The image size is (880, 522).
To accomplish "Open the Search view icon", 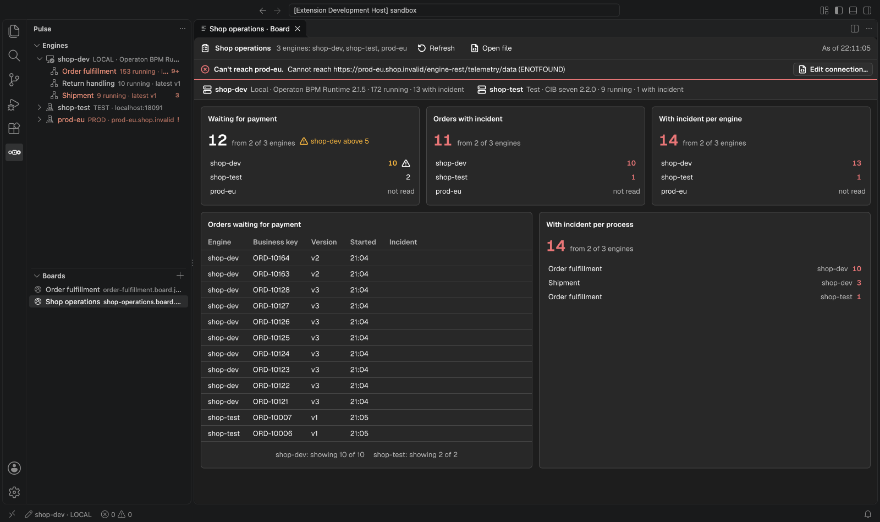I will point(14,56).
